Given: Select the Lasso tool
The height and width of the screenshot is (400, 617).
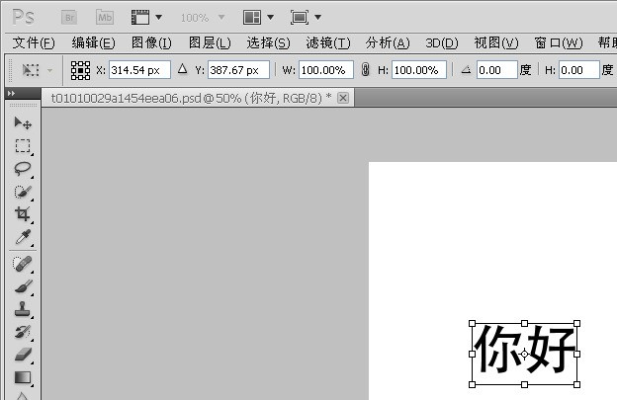Looking at the screenshot, I should click(x=23, y=169).
